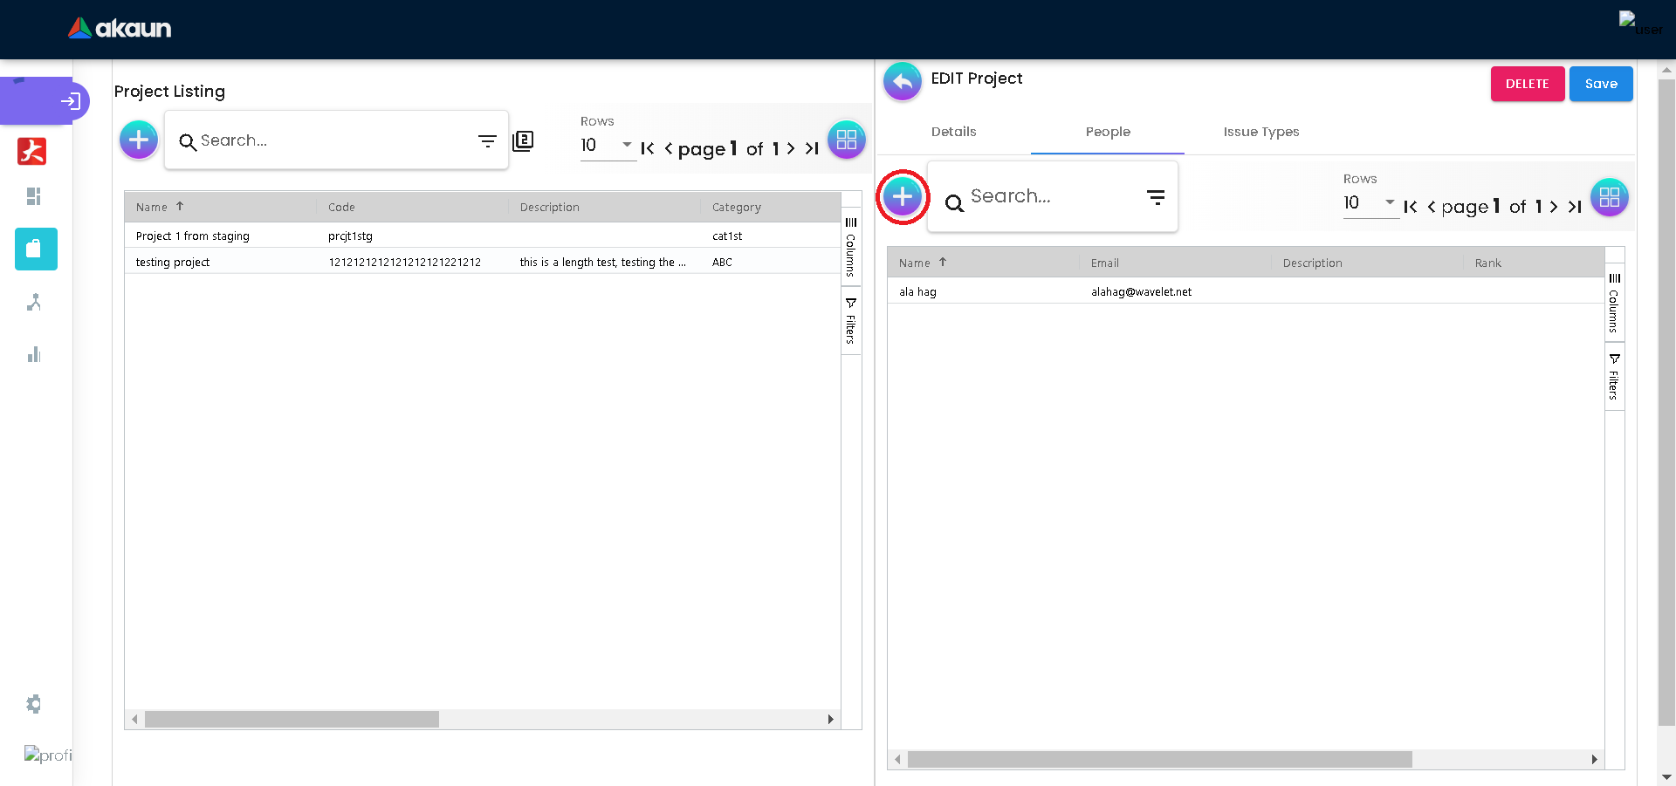1676x786 pixels.
Task: Click the DELETE button
Action: point(1527,84)
